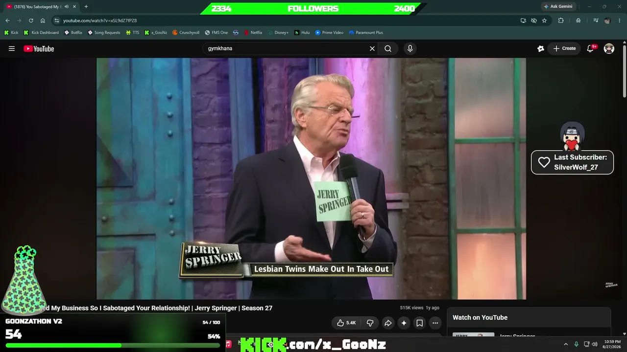View site information icon in address bar
The height and width of the screenshot is (352, 627).
[57, 21]
